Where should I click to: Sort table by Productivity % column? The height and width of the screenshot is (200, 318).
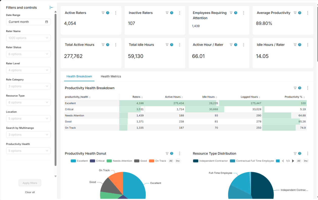point(295,97)
